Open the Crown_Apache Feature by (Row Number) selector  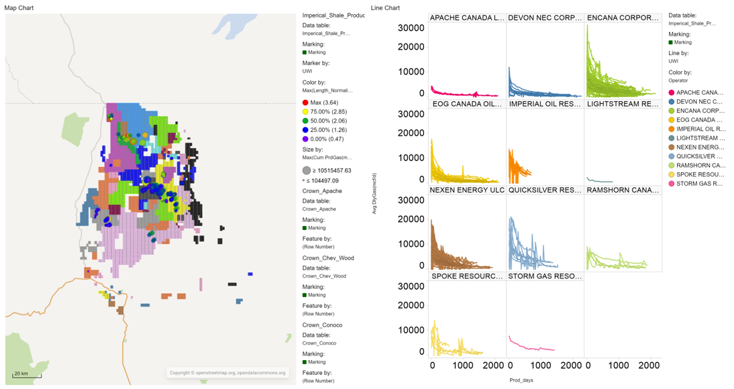(x=318, y=247)
